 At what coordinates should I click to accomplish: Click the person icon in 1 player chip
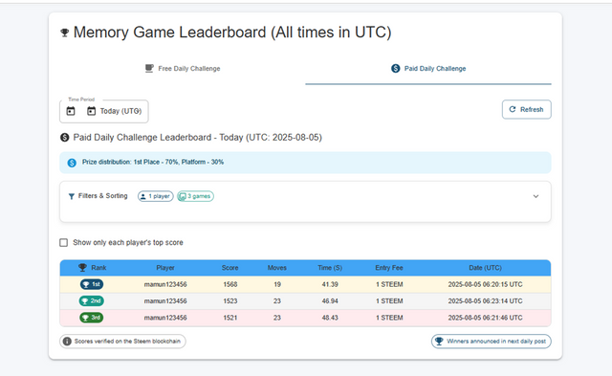pyautogui.click(x=143, y=196)
